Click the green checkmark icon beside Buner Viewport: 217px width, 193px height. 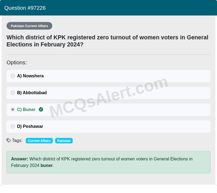click(x=41, y=109)
